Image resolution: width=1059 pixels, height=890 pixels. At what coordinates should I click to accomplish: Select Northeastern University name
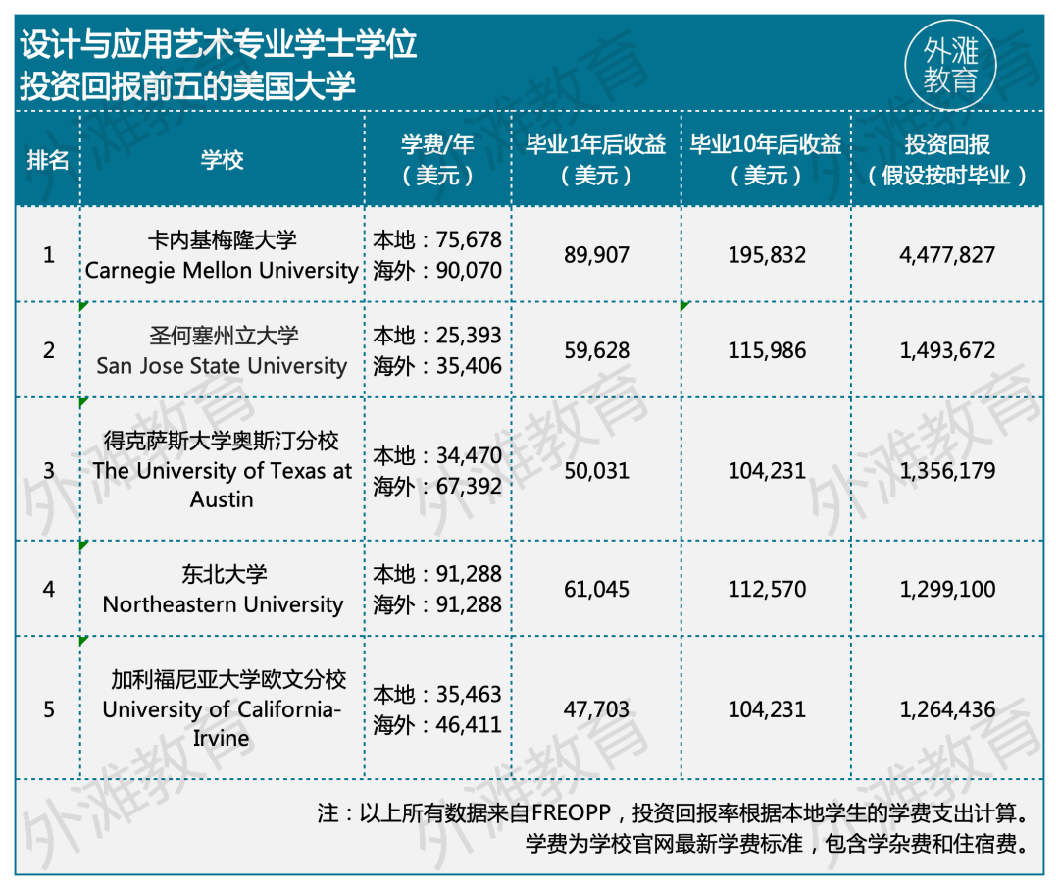pyautogui.click(x=223, y=604)
